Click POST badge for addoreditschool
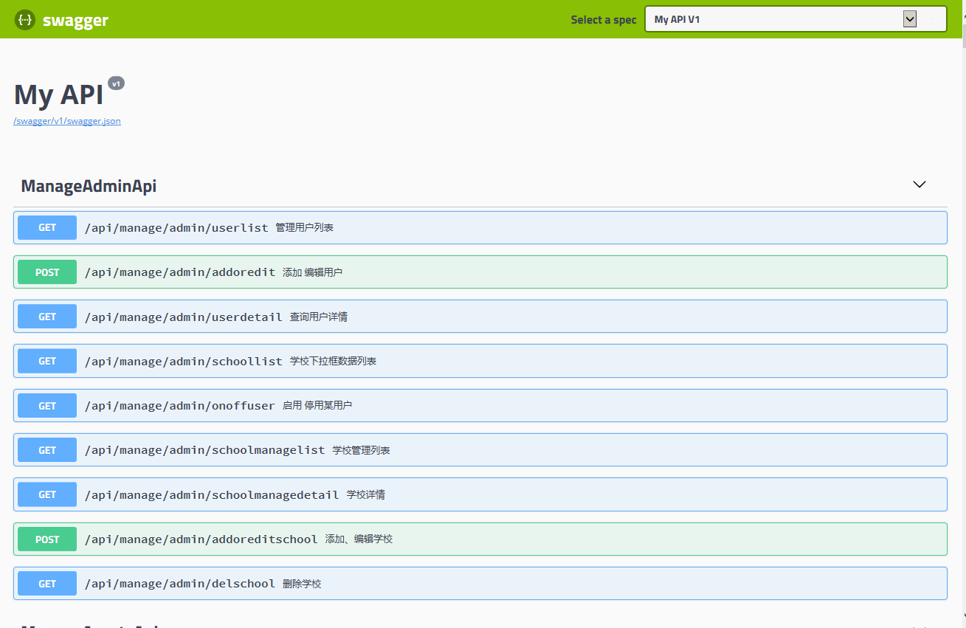Viewport: 966px width, 628px height. coord(47,539)
